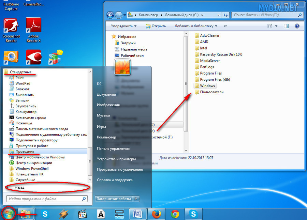
Task: Click the user account picture thumbnail
Action: pyautogui.click(x=122, y=67)
